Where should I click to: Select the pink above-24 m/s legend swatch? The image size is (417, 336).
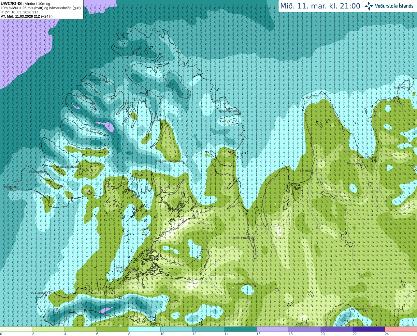coord(401,329)
